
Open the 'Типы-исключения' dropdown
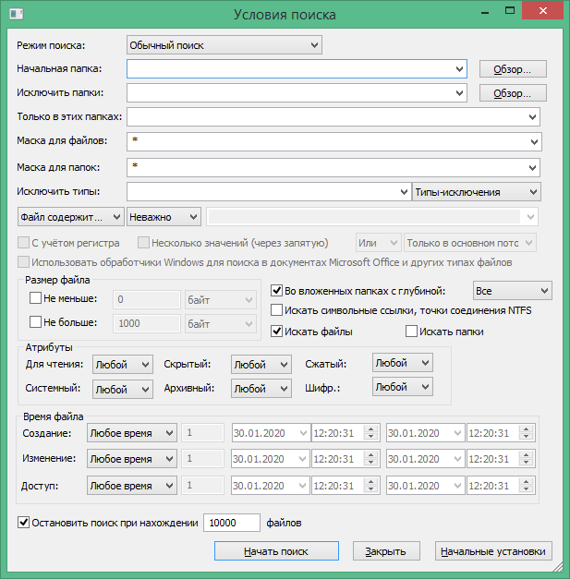point(477,192)
